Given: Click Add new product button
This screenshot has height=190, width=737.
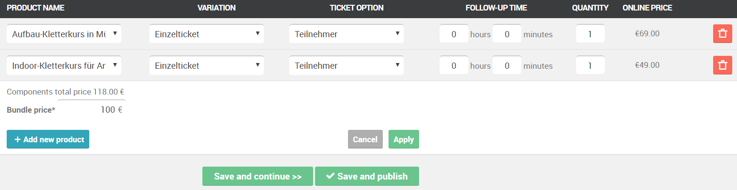Looking at the screenshot, I should click(48, 139).
